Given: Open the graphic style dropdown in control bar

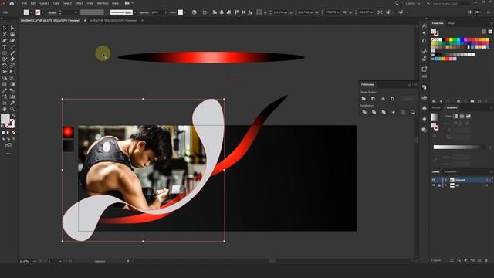Looking at the screenshot, I should pos(185,12).
